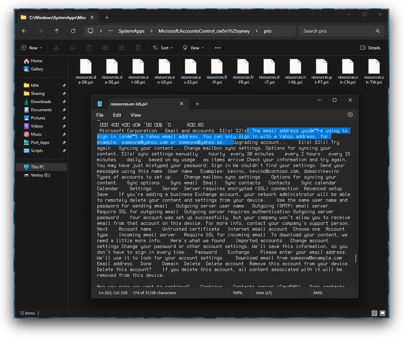
Task: Click the Paste clipboard icon
Action: point(89,48)
